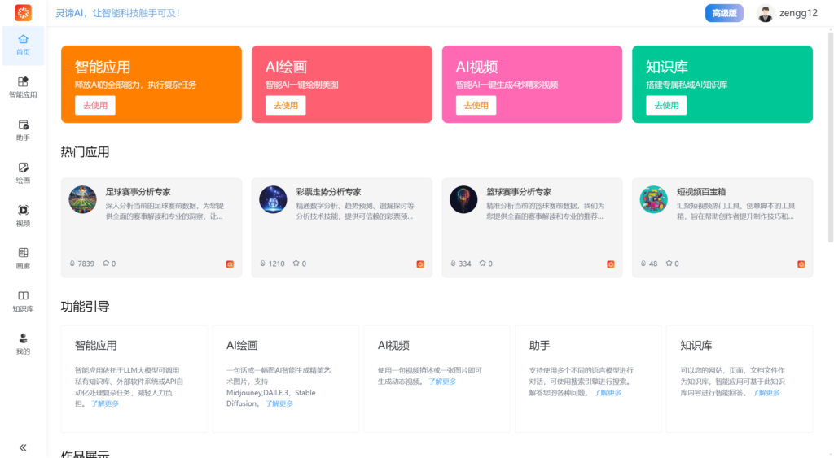The height and width of the screenshot is (458, 834).
Task: Click 去使用 on the AI绘画 card
Action: [286, 105]
